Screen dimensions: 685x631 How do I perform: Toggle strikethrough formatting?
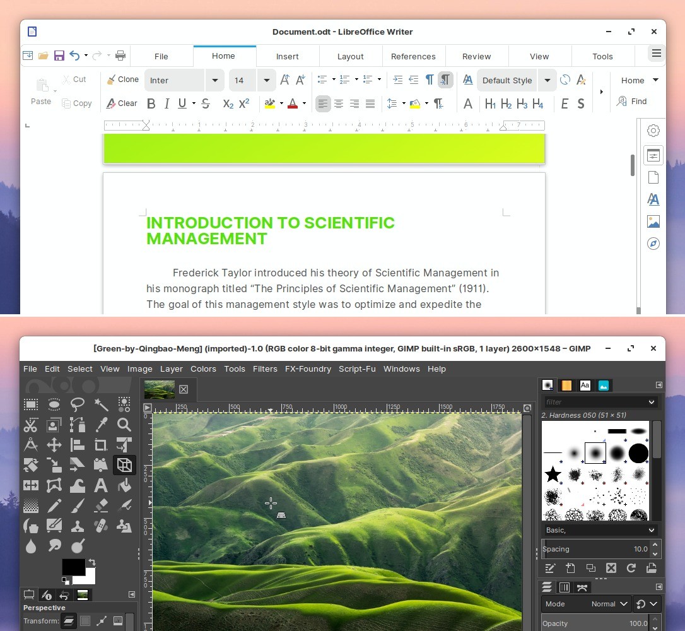point(206,103)
